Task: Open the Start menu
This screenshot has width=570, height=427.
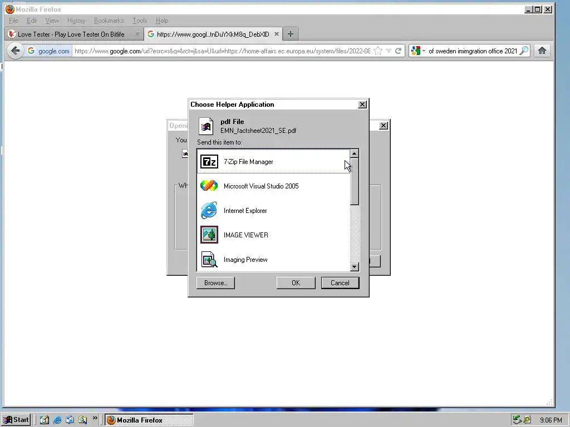Action: [x=16, y=420]
